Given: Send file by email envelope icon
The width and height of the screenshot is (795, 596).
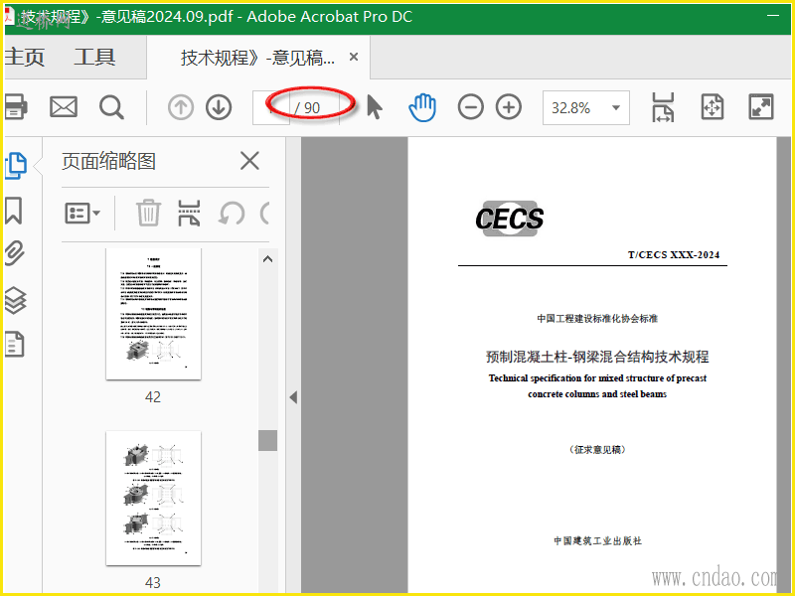Looking at the screenshot, I should pos(64,107).
